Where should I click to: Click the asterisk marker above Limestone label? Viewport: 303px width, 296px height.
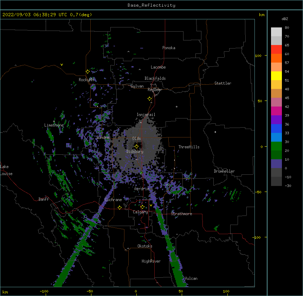pos(54,122)
